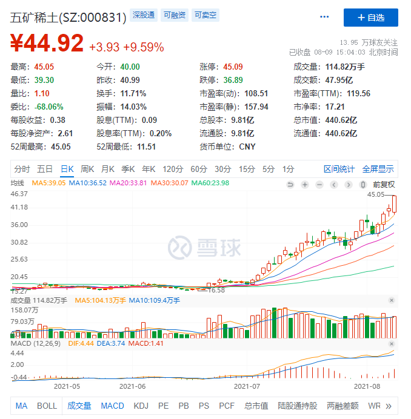411x419 pixels.
Task: Switch to 60分 interval tab
Action: pyautogui.click(x=199, y=169)
